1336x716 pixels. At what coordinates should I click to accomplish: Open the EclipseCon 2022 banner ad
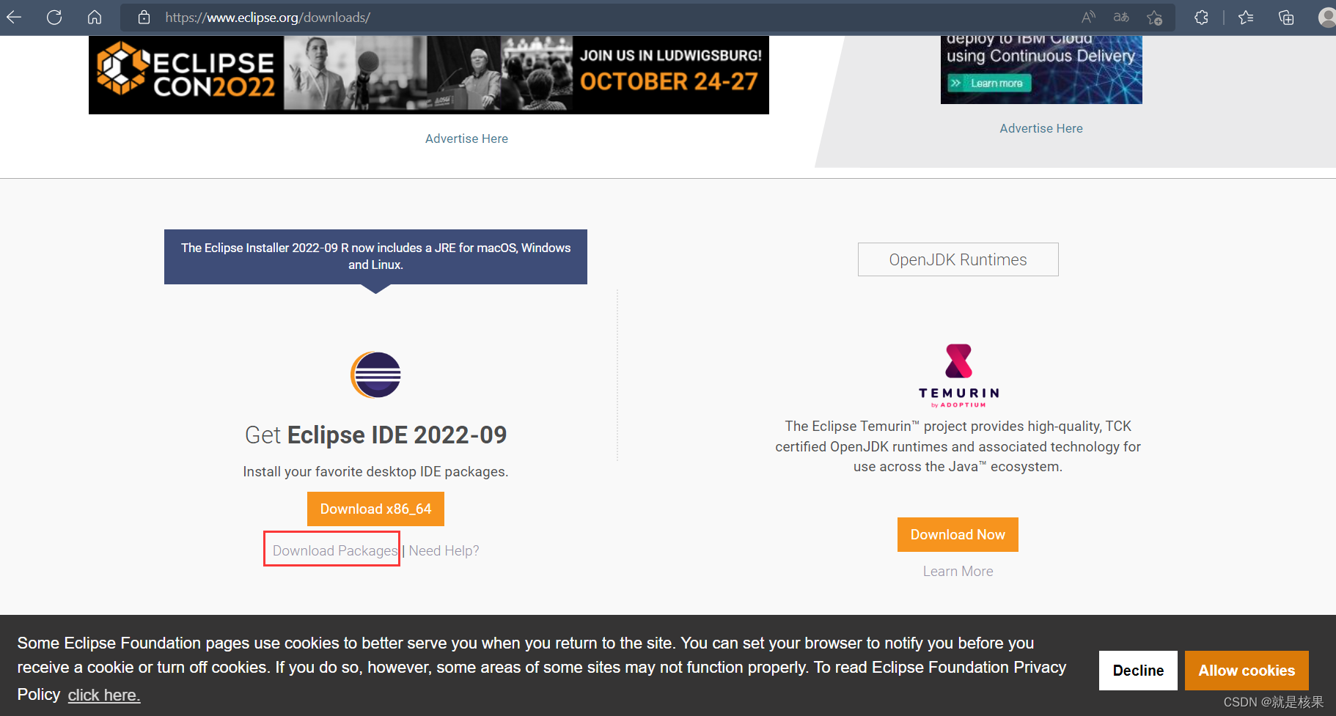(x=429, y=75)
